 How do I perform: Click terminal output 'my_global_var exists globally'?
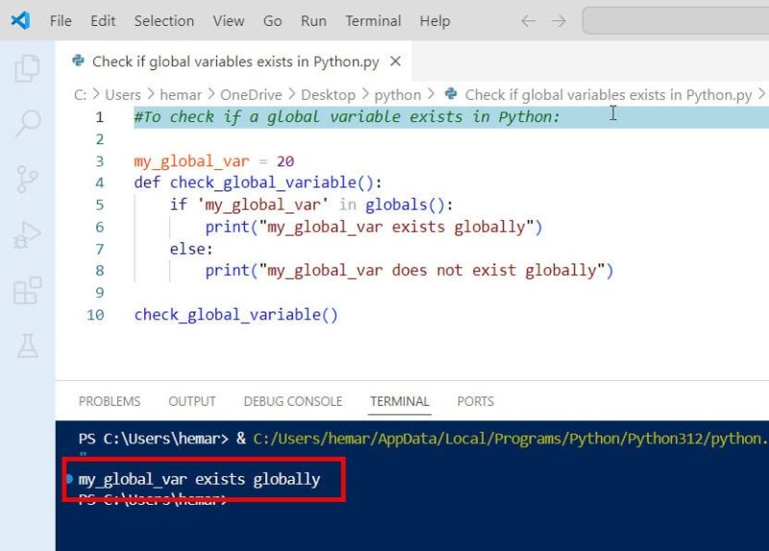tap(199, 480)
